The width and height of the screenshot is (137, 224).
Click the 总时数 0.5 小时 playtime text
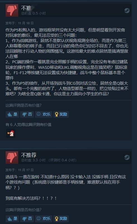[x=33, y=13]
